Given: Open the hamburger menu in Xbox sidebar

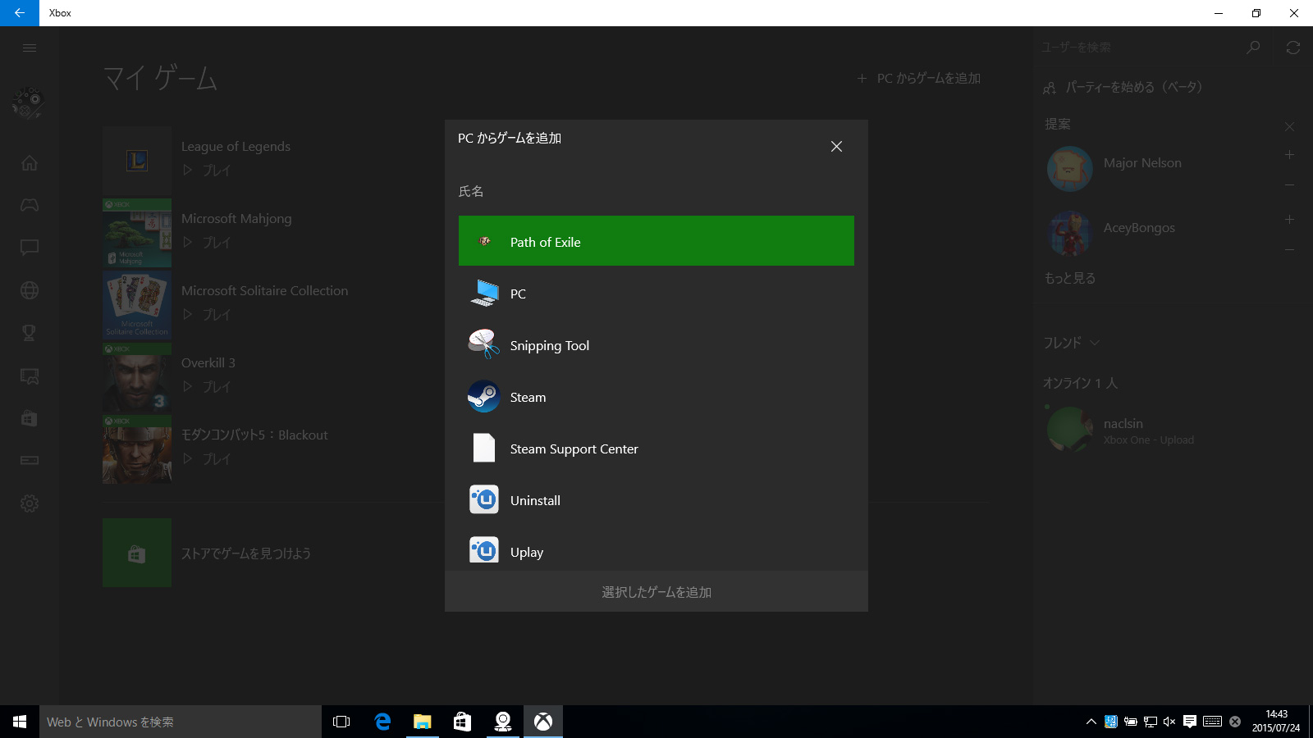Looking at the screenshot, I should click(30, 48).
